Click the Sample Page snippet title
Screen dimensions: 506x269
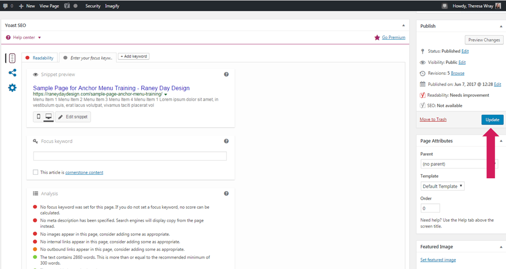coord(111,88)
